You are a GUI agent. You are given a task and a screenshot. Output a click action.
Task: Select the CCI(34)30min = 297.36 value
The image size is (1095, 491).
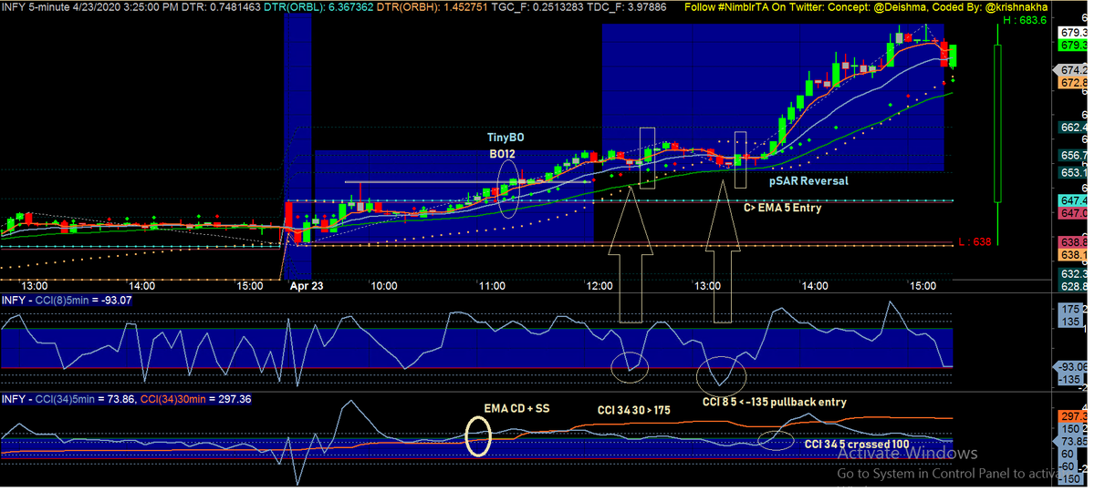(x=197, y=399)
